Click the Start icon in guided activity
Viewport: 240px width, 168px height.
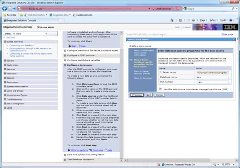pyautogui.click(x=69, y=46)
